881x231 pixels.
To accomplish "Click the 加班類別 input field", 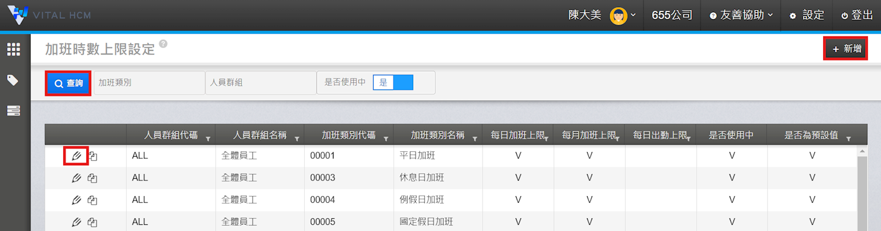I will click(x=149, y=82).
